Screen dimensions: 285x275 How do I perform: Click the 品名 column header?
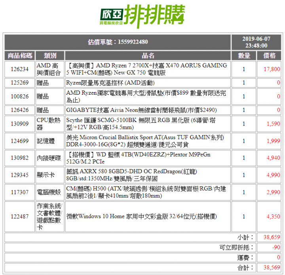click(x=148, y=55)
